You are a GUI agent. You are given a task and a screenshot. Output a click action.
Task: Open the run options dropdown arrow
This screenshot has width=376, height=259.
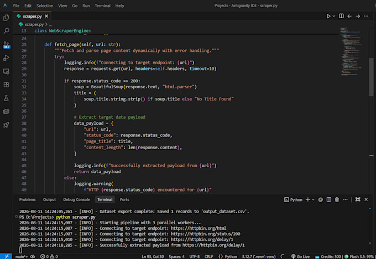point(334,16)
